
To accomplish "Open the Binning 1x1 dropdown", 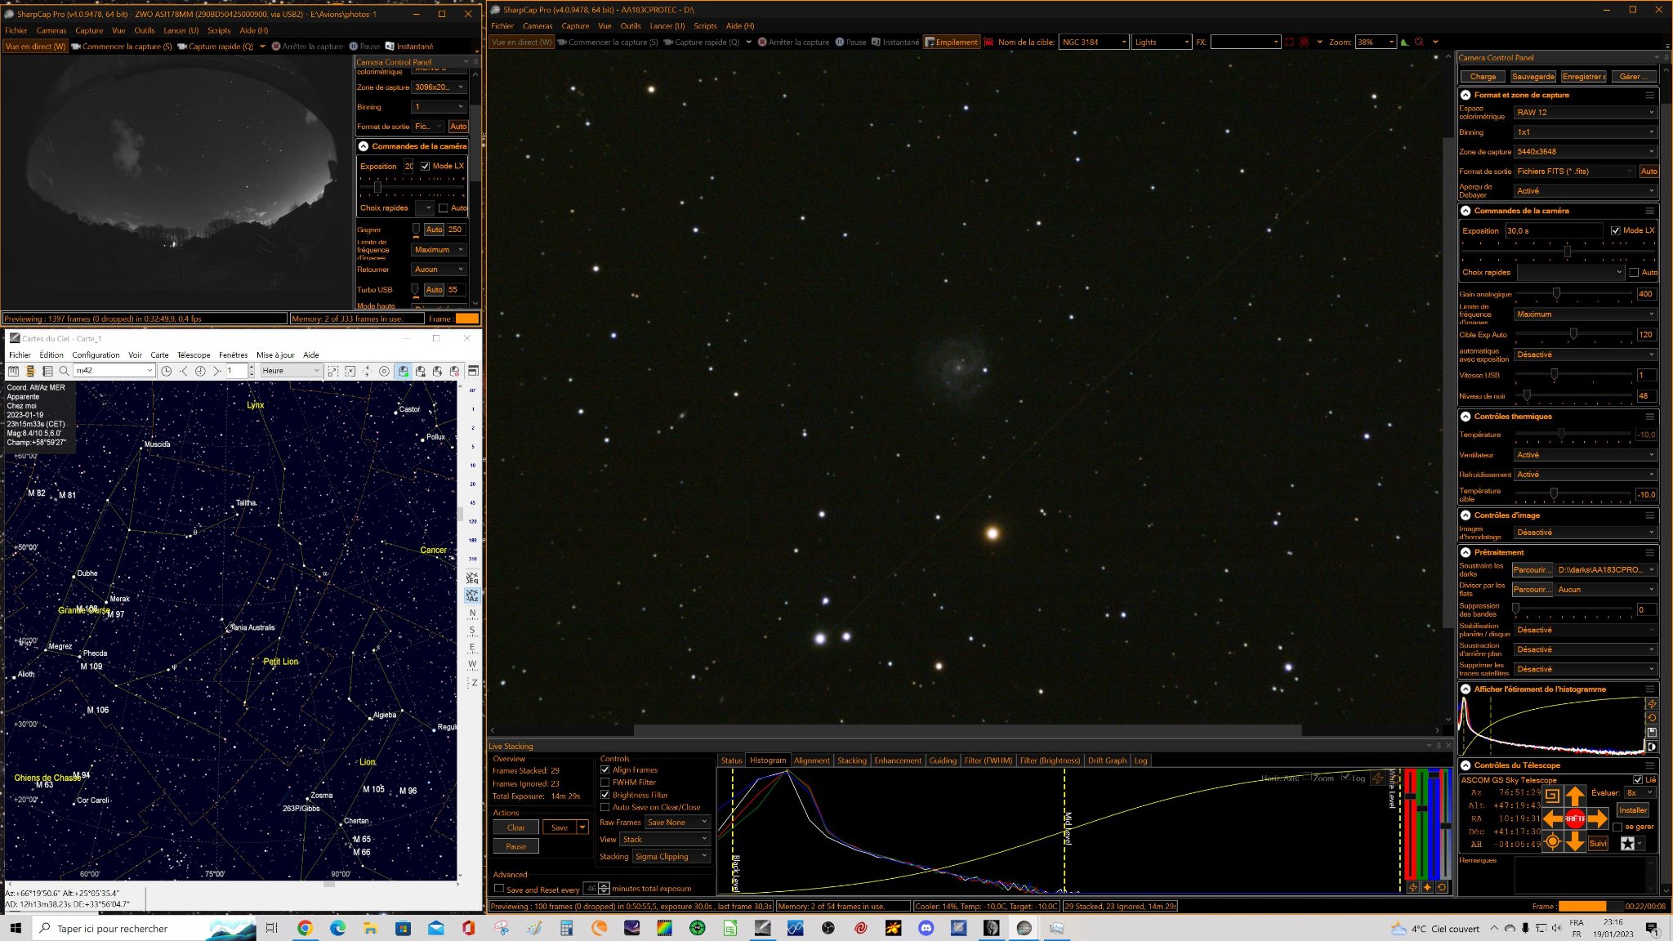I will (x=1585, y=132).
